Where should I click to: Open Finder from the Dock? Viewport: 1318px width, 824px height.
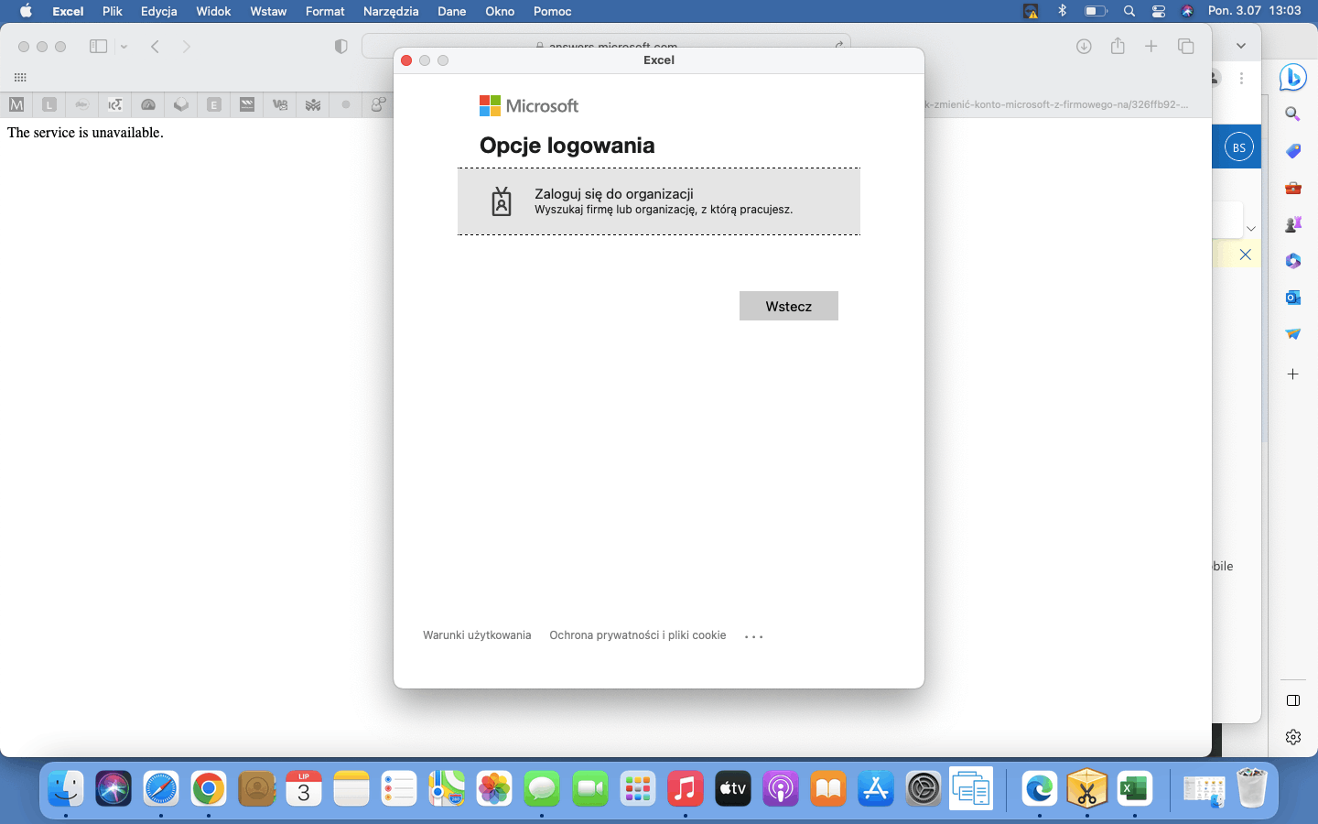pos(66,788)
